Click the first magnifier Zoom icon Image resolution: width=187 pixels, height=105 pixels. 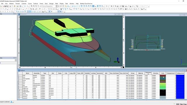click(32, 6)
